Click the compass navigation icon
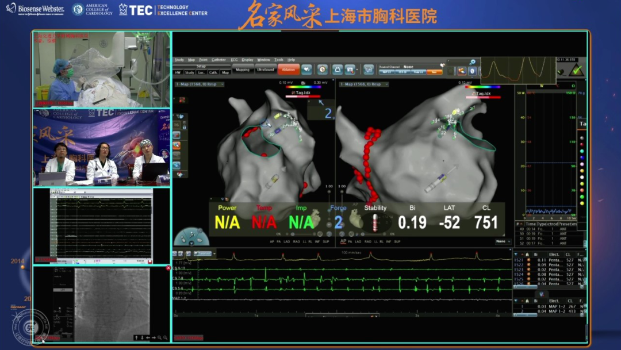 [x=323, y=70]
